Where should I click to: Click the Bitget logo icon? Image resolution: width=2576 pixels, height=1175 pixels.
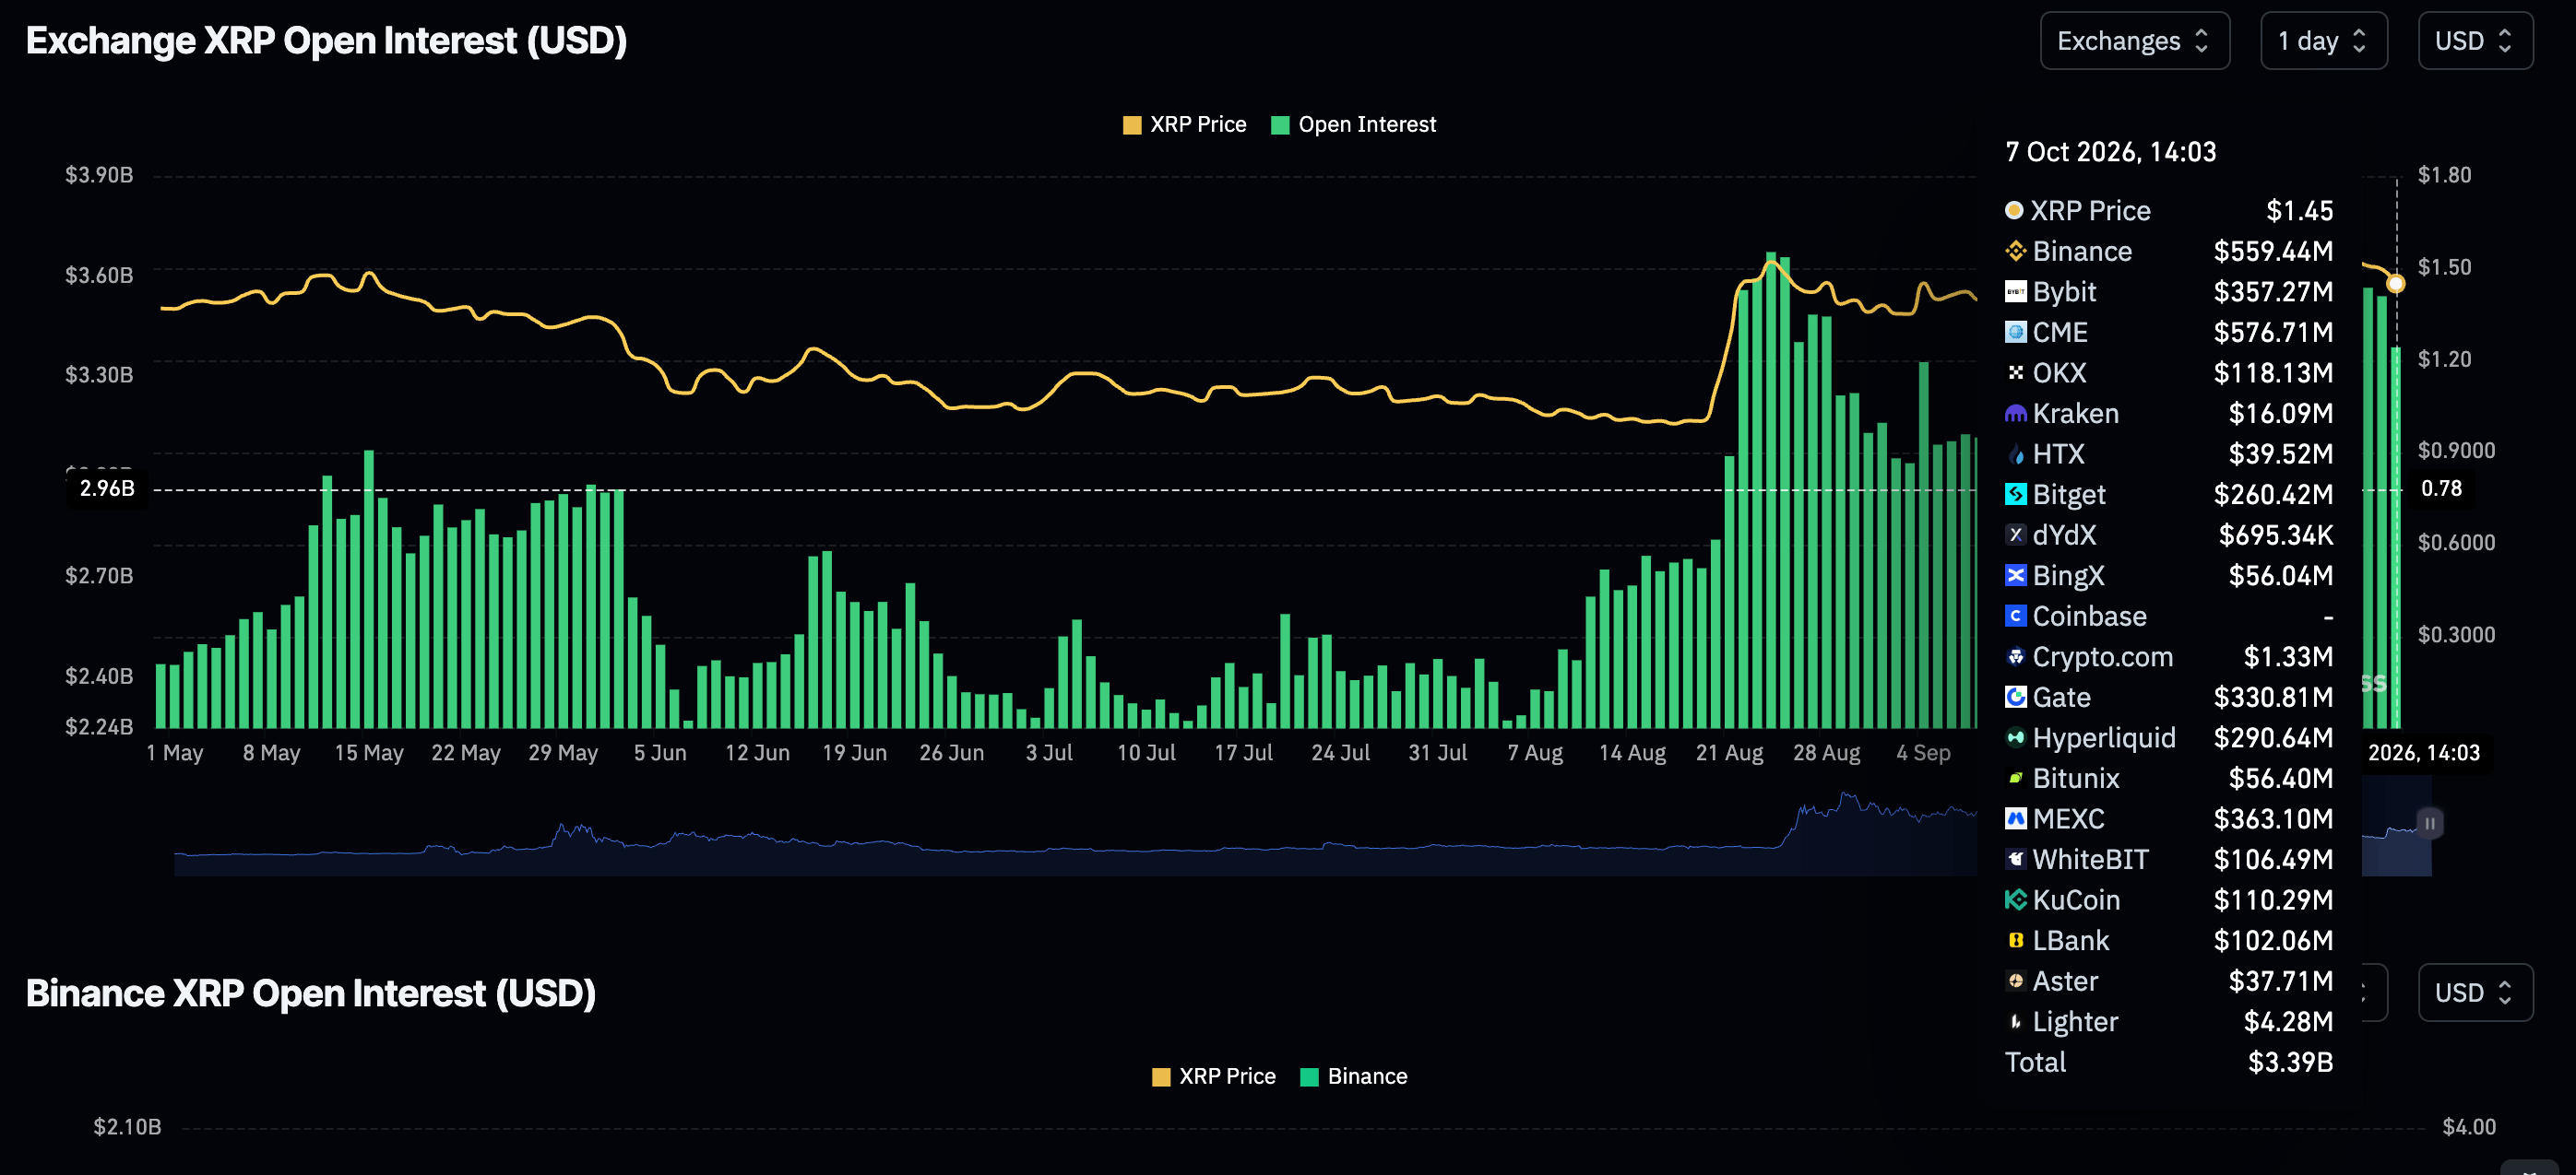tap(2015, 495)
